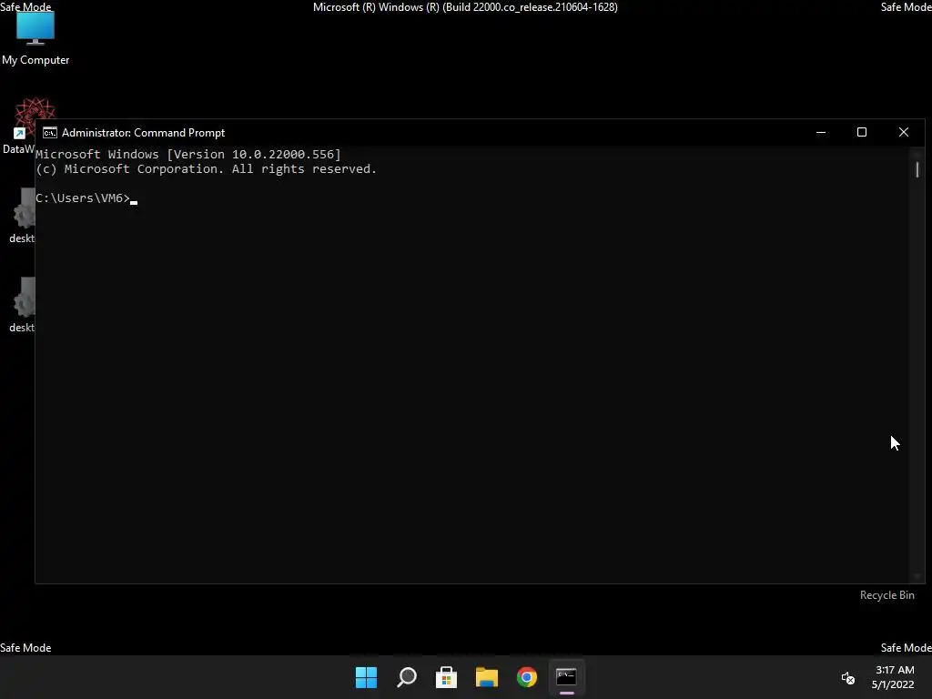Click the Microsoft Corporation copyright line

point(207,169)
